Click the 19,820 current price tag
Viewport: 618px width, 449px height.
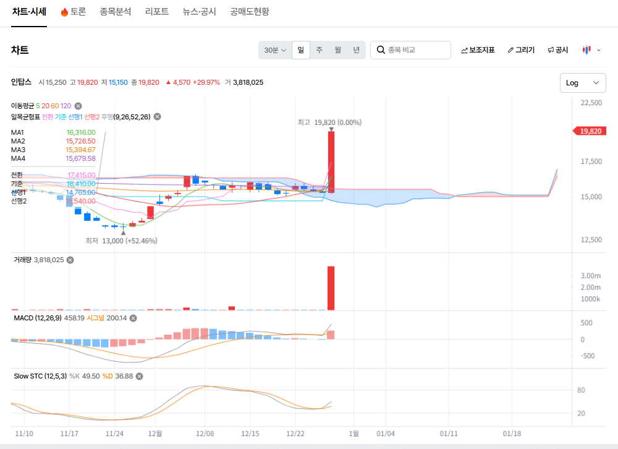click(589, 131)
